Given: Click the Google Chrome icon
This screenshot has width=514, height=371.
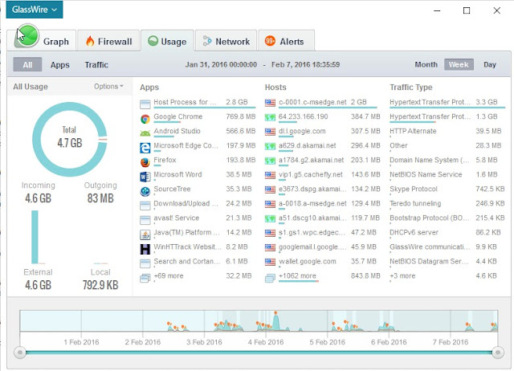Looking at the screenshot, I should point(145,119).
